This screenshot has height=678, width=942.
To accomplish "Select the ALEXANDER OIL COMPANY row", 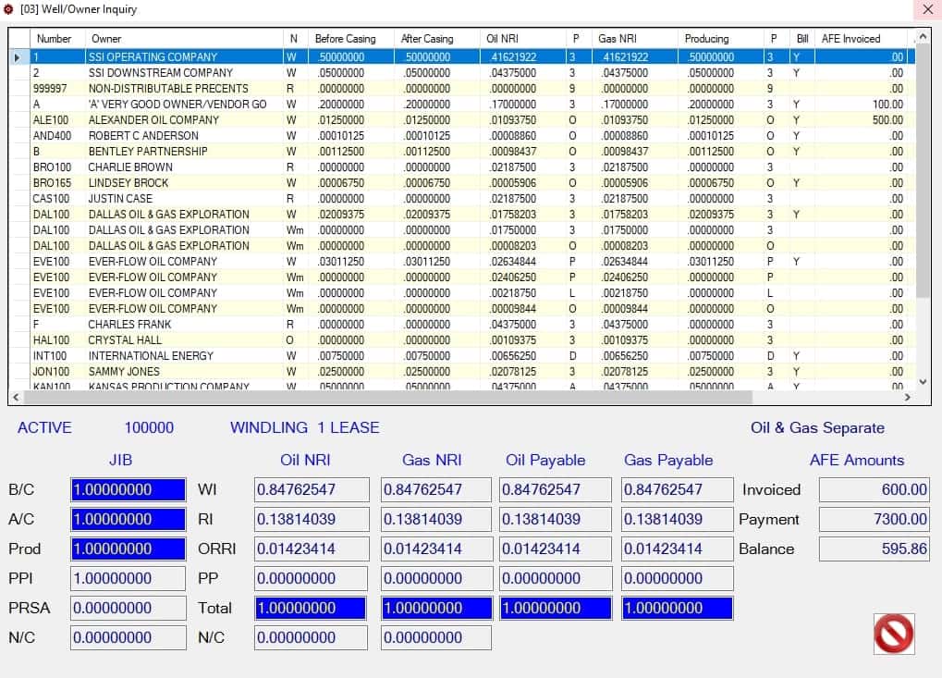I will click(461, 120).
